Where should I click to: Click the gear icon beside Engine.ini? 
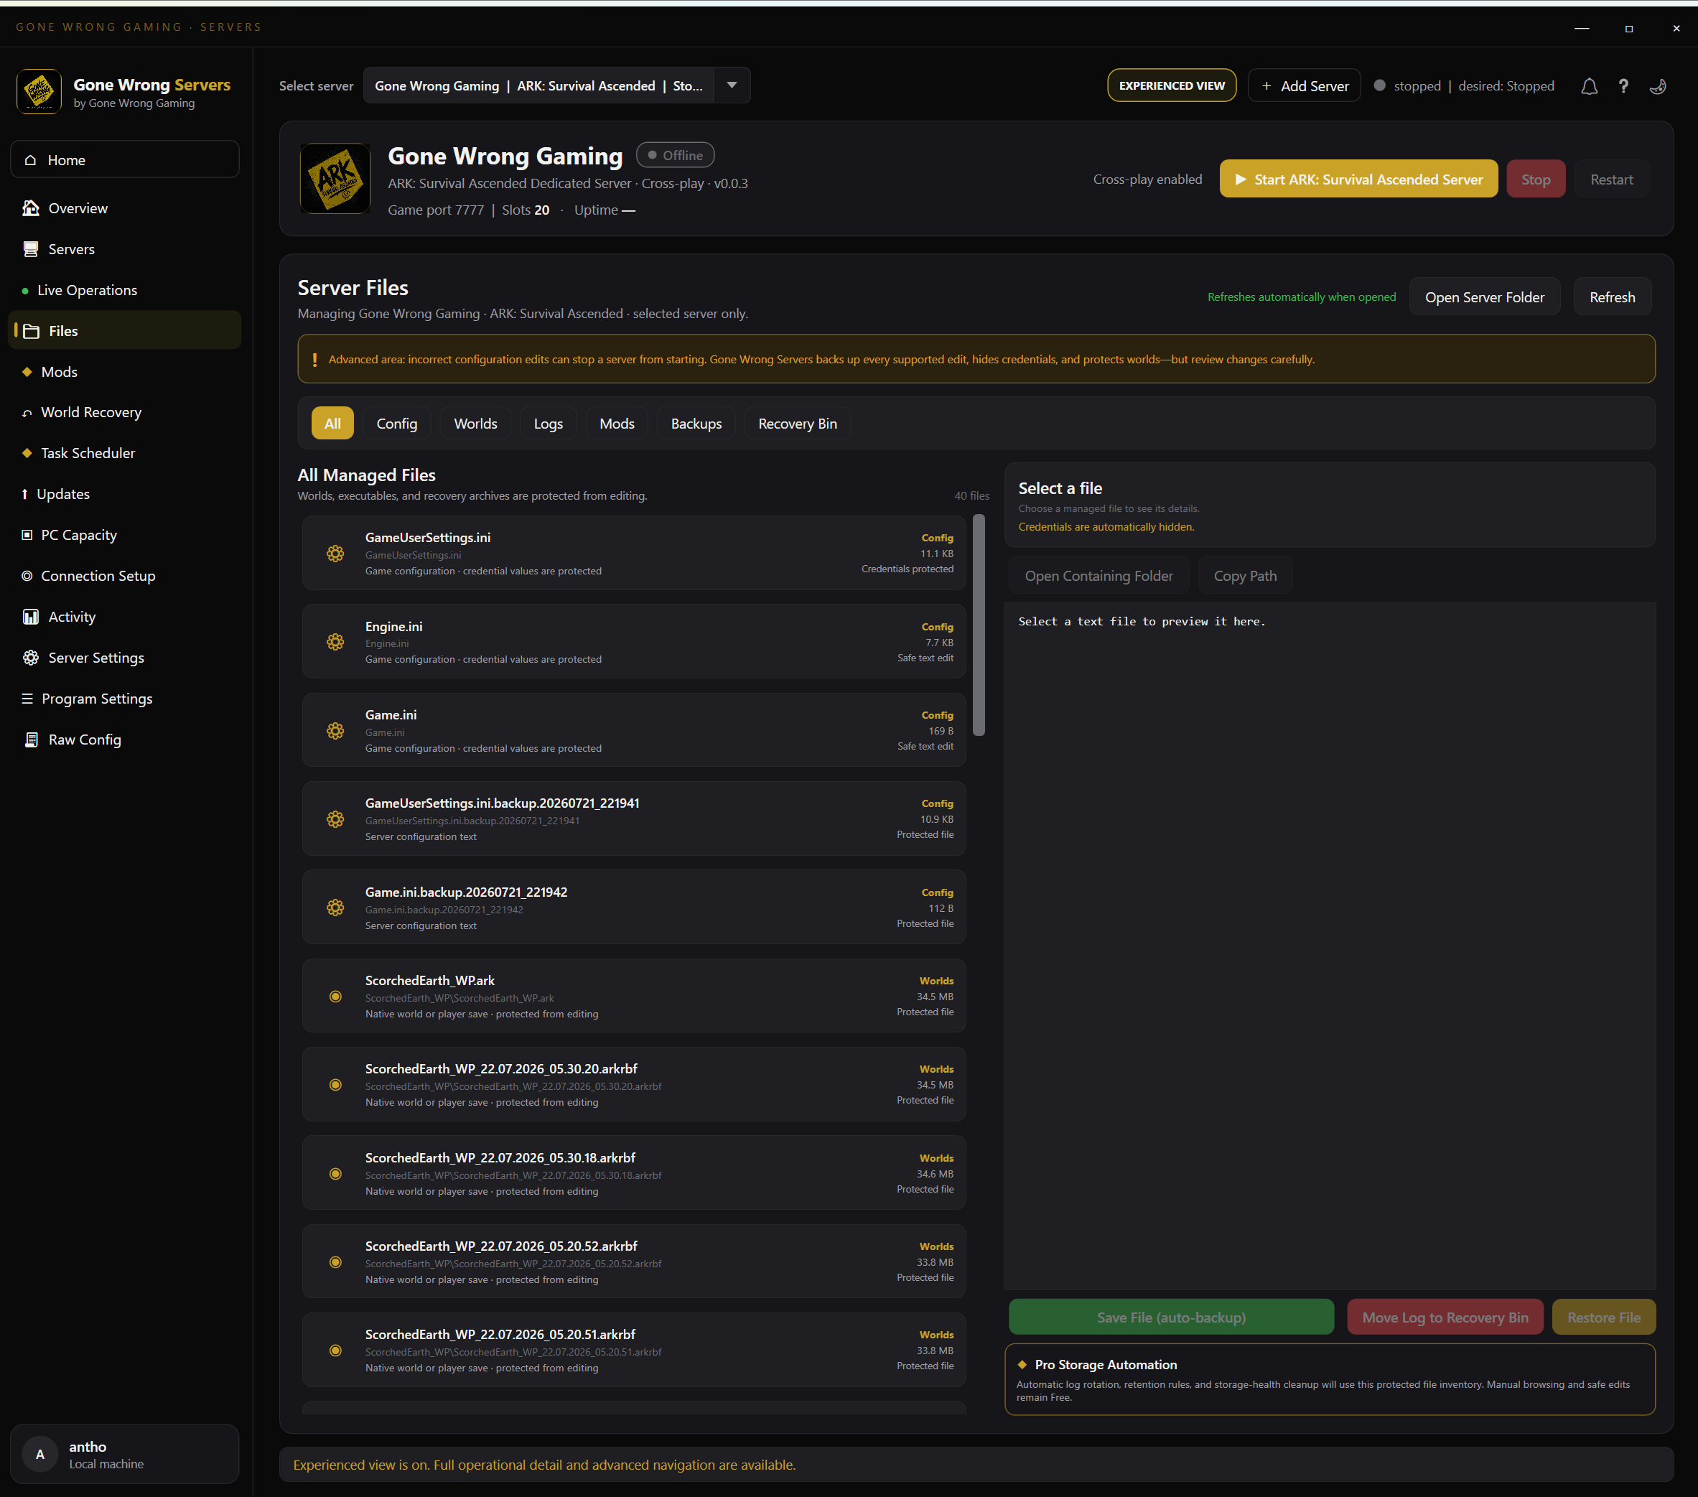[x=335, y=641]
